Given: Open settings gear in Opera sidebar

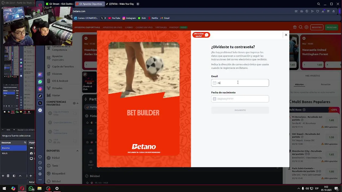Looking at the screenshot, I should click(40, 174).
